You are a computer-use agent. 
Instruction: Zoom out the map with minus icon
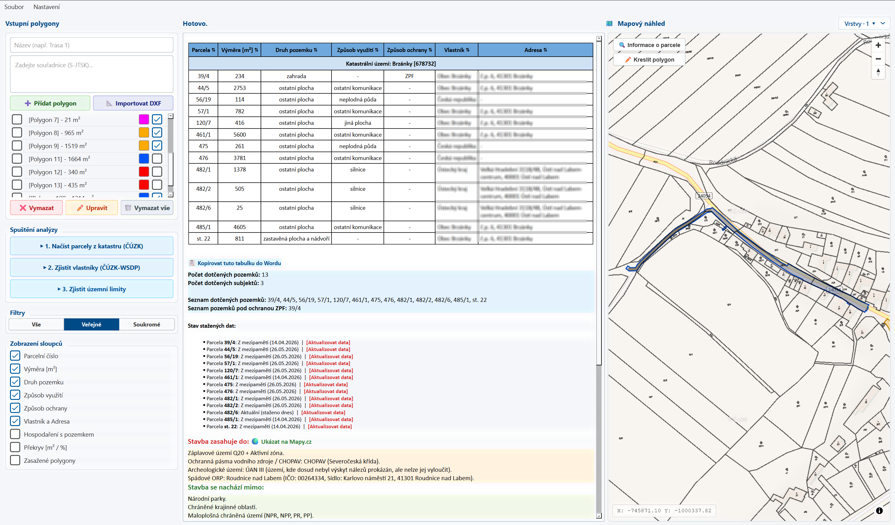878,59
